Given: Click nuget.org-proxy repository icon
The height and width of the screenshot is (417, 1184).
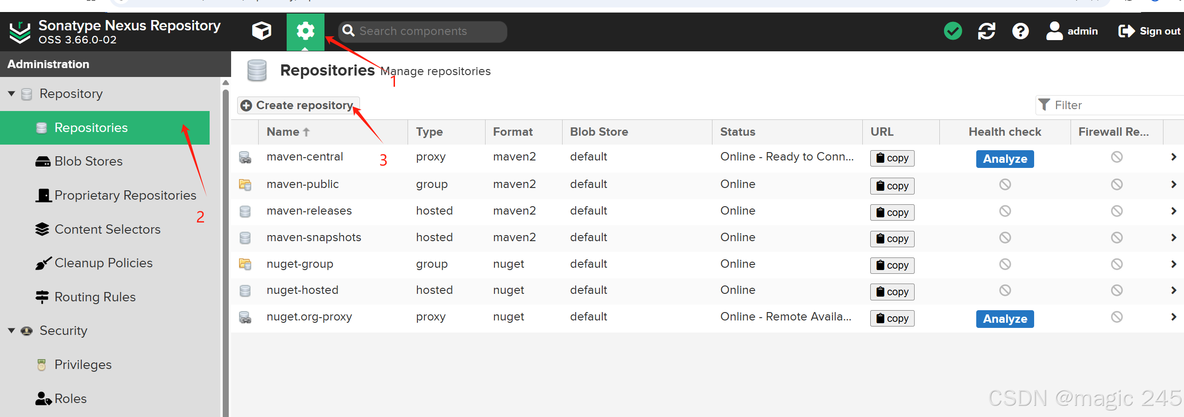Looking at the screenshot, I should tap(245, 318).
